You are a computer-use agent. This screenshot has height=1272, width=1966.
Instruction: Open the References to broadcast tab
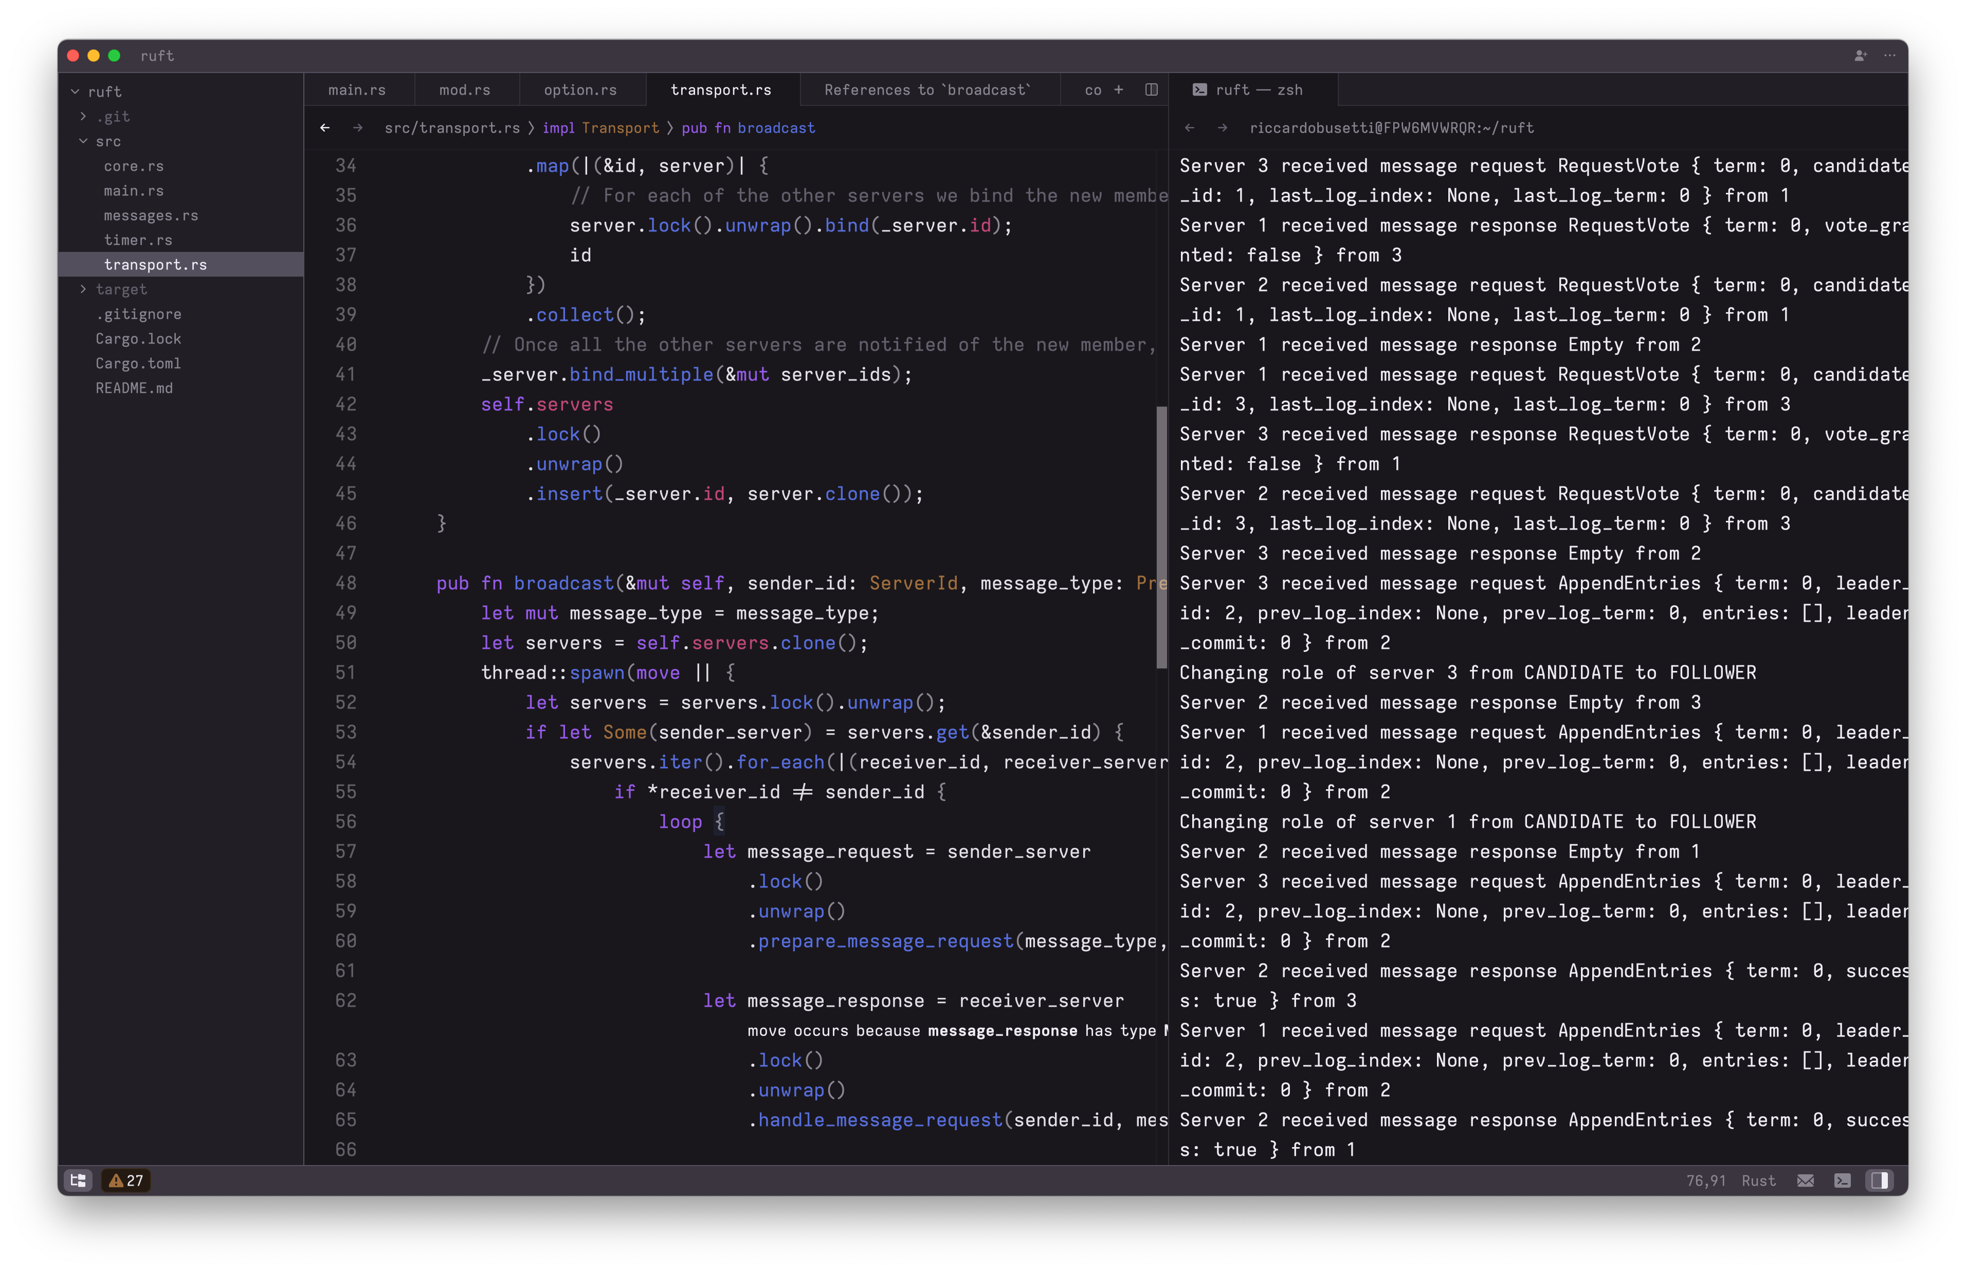925,89
